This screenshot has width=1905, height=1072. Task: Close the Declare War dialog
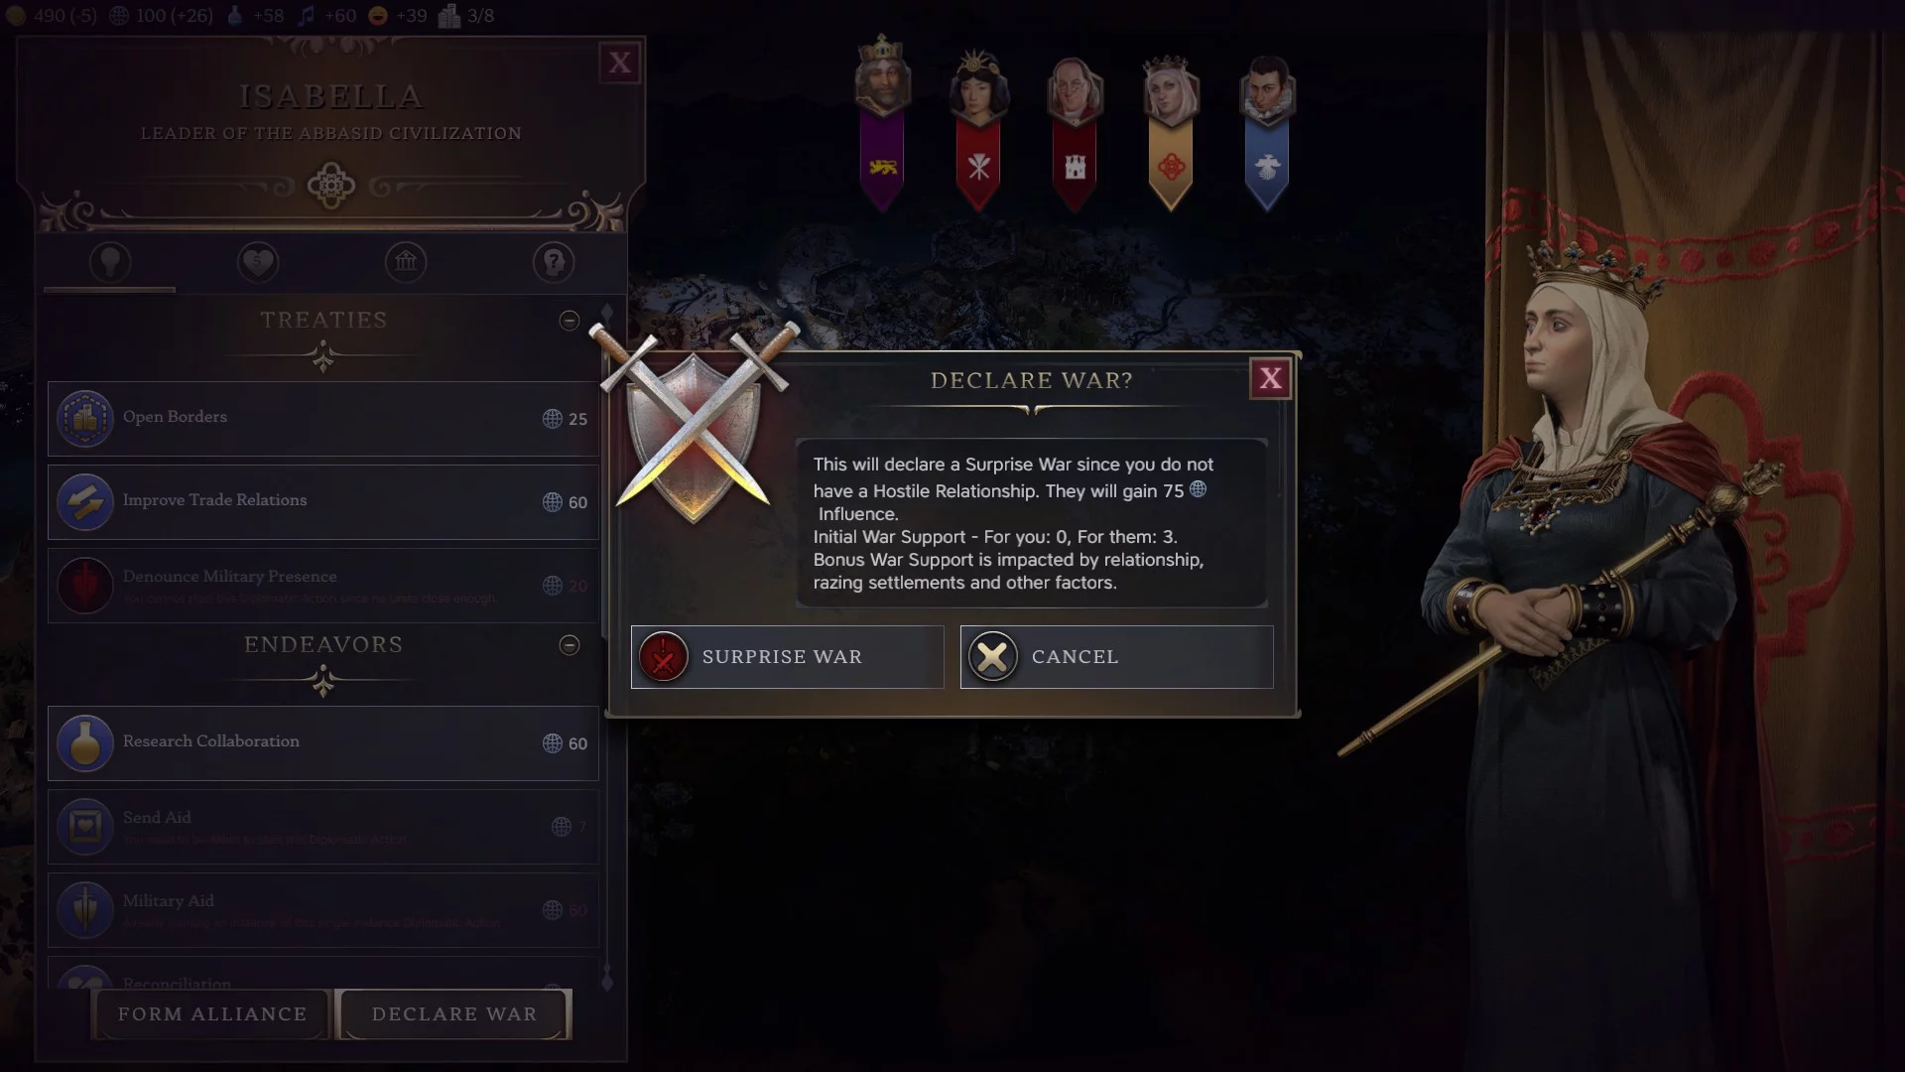[x=1270, y=378]
